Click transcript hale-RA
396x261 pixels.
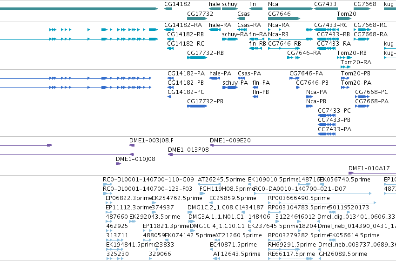tap(220, 25)
